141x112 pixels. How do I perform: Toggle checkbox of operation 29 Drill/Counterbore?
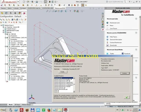[7, 73]
